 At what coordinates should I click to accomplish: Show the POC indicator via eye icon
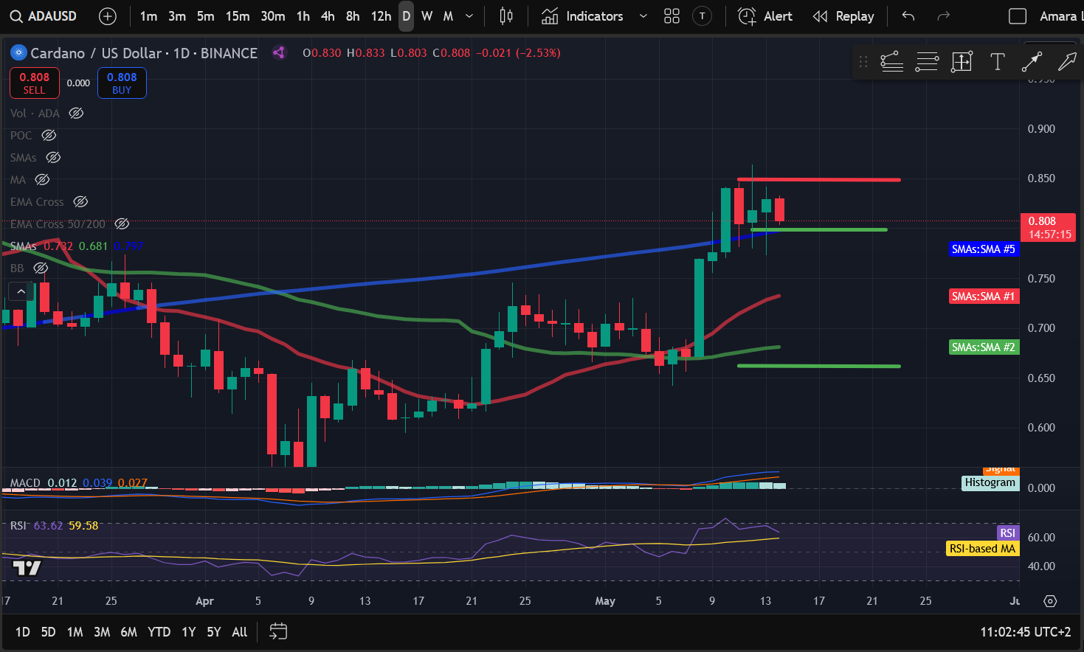coord(49,135)
